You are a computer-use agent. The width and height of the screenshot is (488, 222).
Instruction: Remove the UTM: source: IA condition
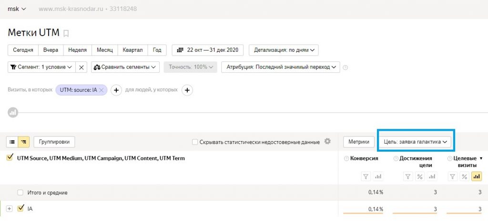pyautogui.click(x=102, y=90)
